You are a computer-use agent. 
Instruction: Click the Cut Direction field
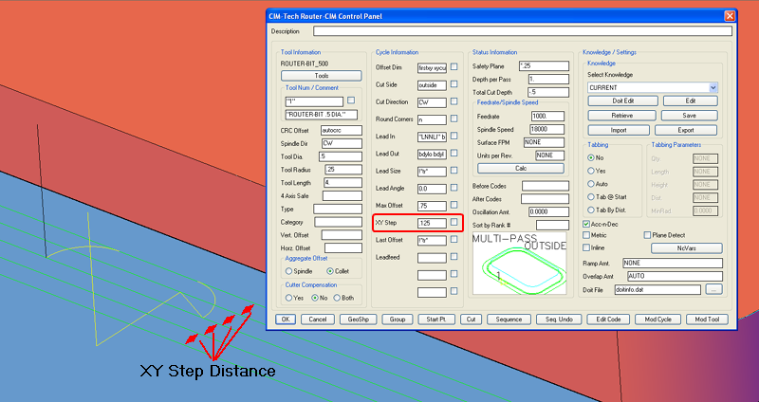coord(433,102)
